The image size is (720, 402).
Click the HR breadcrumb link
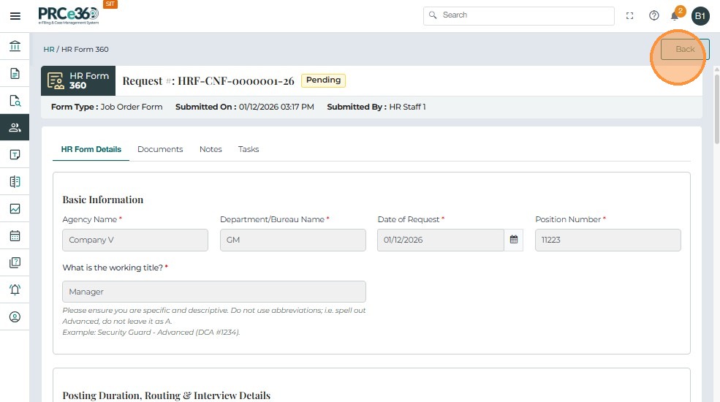click(x=49, y=50)
